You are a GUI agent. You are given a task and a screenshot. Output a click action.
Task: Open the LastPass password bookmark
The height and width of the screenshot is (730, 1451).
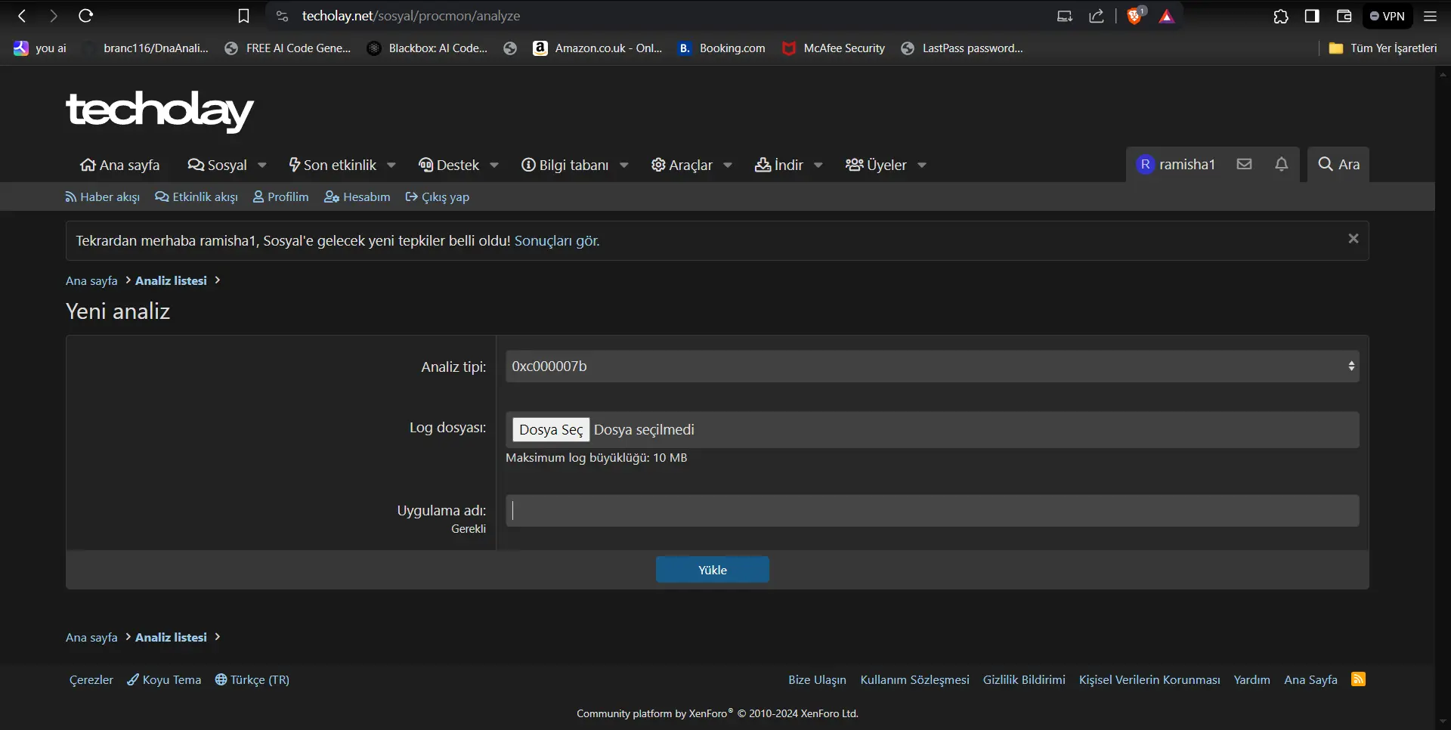click(962, 48)
